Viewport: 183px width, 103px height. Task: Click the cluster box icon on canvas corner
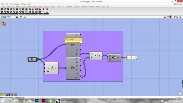tap(4, 23)
